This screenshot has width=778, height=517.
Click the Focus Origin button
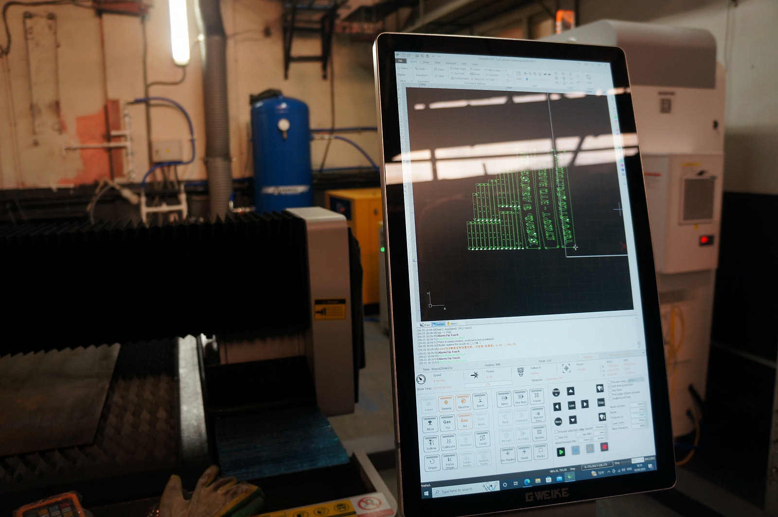(450, 462)
